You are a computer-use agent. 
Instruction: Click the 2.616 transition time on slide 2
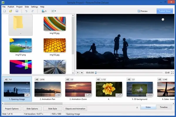pyautogui.click(x=42, y=80)
